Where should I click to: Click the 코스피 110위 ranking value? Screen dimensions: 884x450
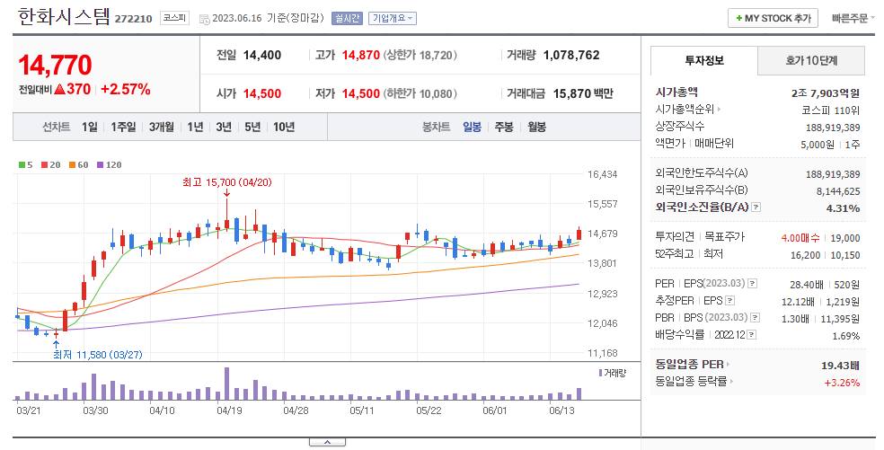pyautogui.click(x=831, y=110)
